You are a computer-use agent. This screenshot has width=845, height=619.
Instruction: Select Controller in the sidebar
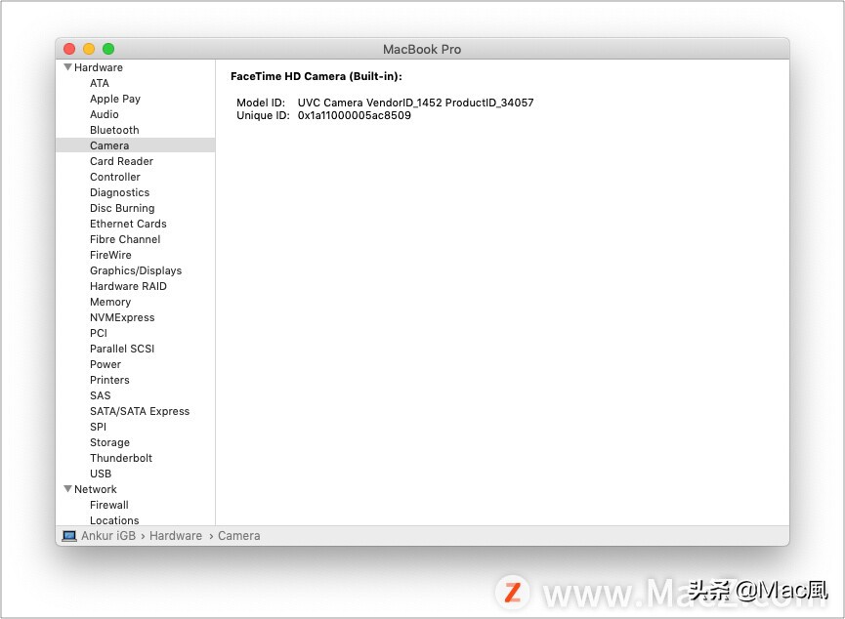point(115,177)
